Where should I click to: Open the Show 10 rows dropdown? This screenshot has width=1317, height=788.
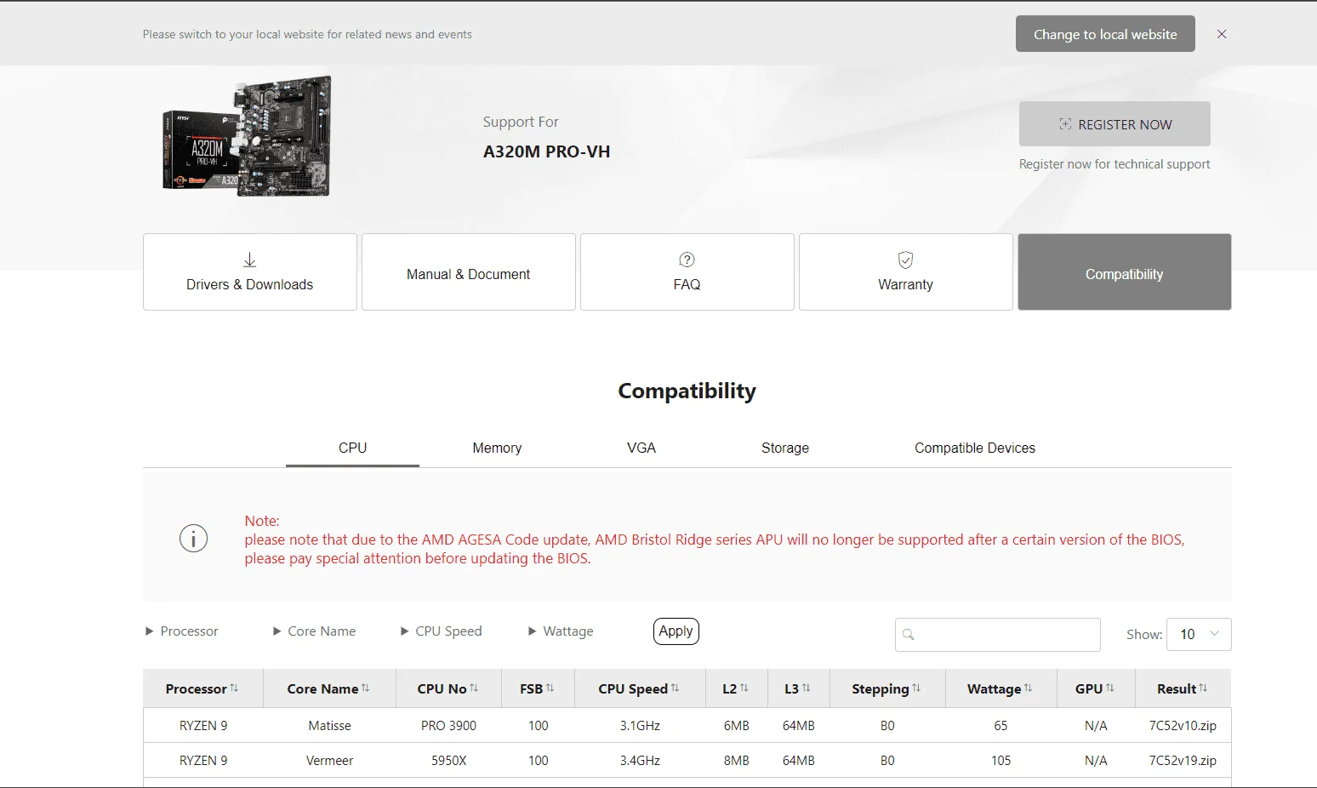(1199, 635)
